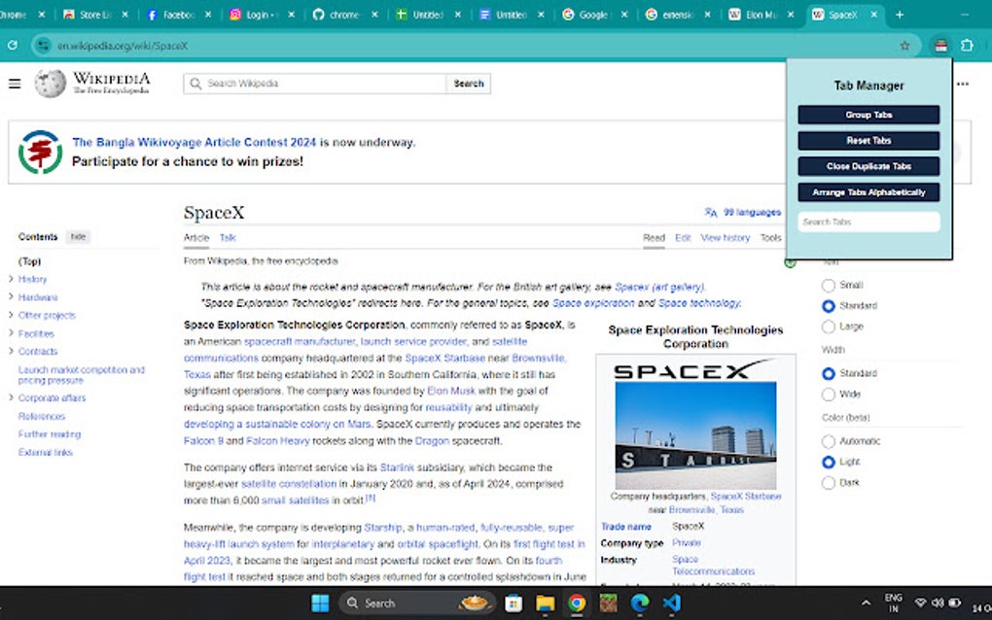
Task: Open the Tools dropdown on the article
Action: 769,237
